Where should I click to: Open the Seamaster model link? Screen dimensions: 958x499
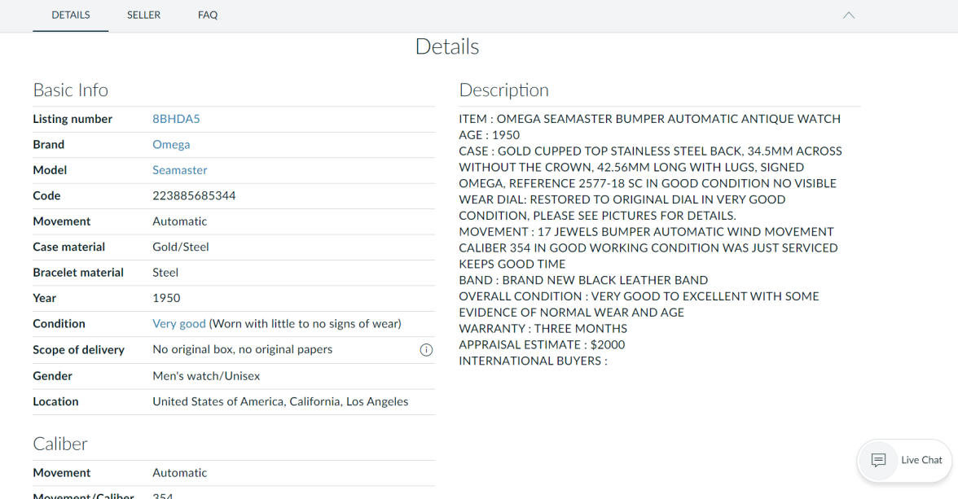[x=180, y=170]
